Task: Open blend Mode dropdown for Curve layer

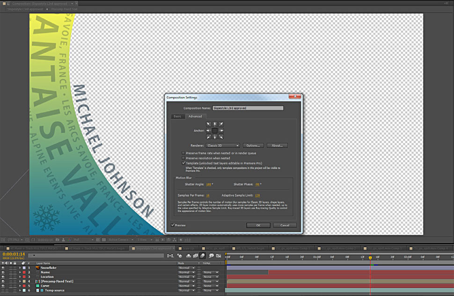Action: (184, 286)
